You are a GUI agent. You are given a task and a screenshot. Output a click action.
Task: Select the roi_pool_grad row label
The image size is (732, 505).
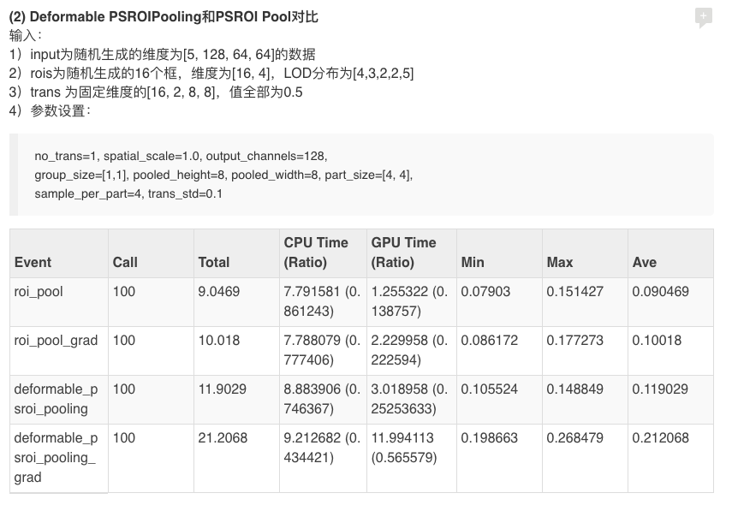(x=53, y=341)
